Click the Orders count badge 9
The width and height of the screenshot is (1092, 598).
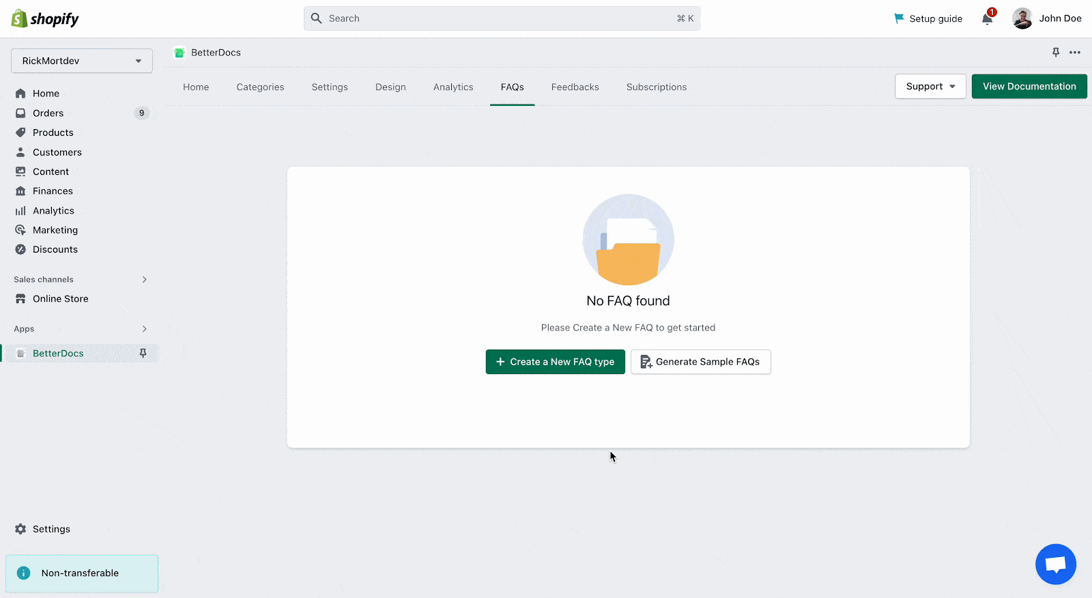[141, 113]
